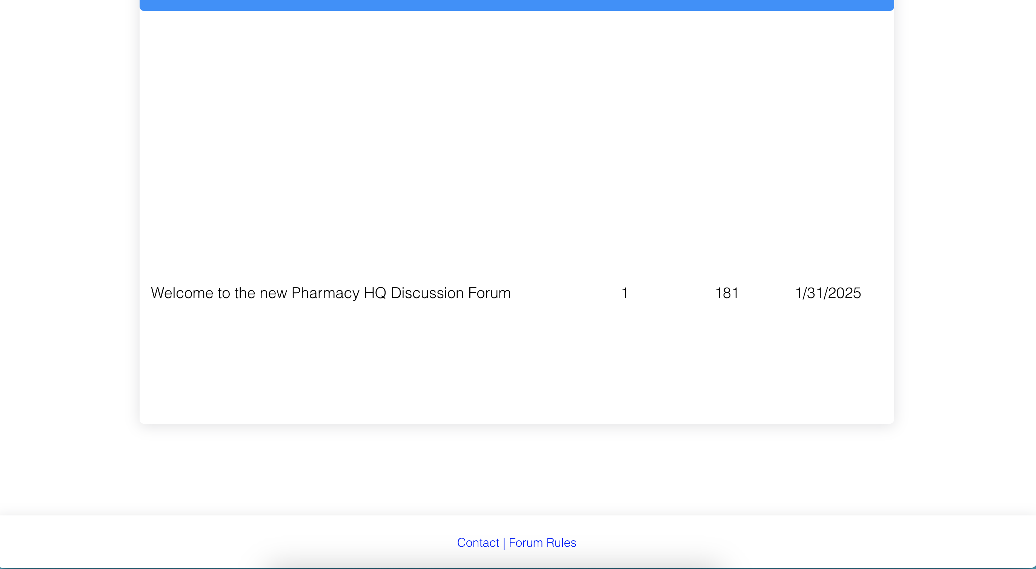Click the word Discussion in thread title
This screenshot has height=569, width=1036.
(x=427, y=293)
